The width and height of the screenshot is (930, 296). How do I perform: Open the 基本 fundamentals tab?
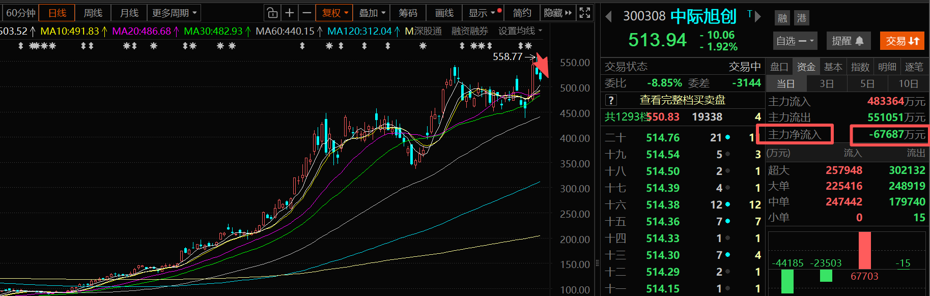pos(833,67)
